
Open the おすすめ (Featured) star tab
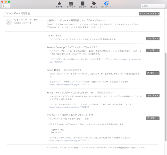click(x=59, y=5)
